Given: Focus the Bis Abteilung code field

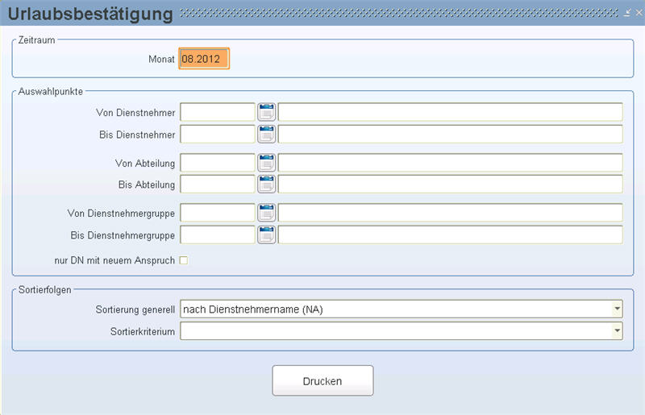Looking at the screenshot, I should tap(218, 185).
